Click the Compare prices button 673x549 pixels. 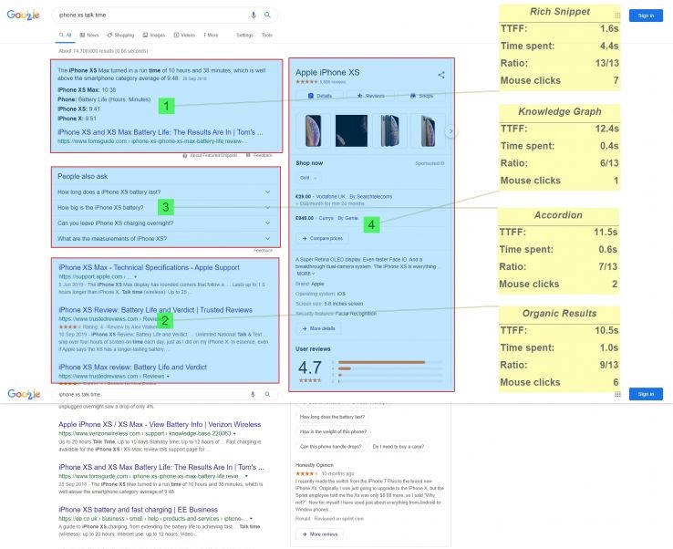pyautogui.click(x=322, y=238)
